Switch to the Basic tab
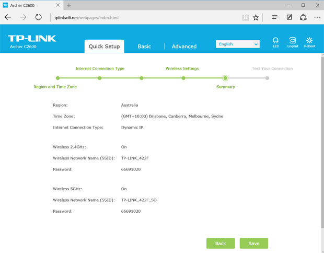The height and width of the screenshot is (253, 324). click(144, 47)
